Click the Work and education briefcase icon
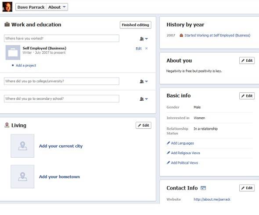Image resolution: width=259 pixels, height=215 pixels. pos(7,25)
